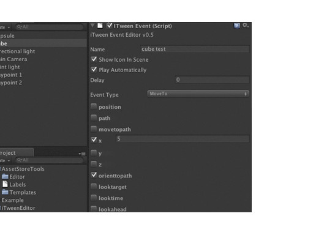Select the AssetStoreTools folder
316x238 pixels.
(x=43, y=169)
